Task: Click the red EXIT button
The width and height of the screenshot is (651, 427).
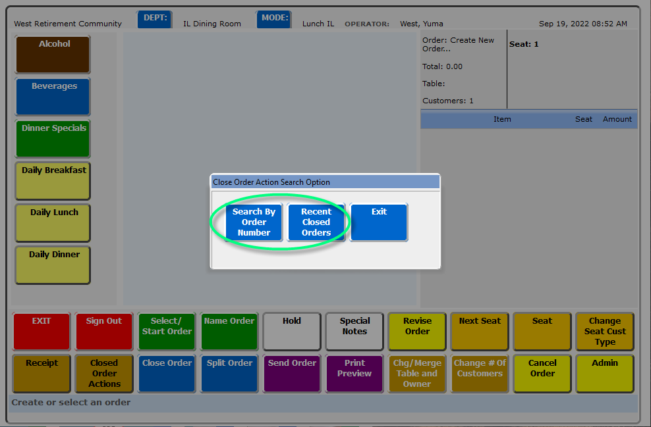Action: point(42,331)
